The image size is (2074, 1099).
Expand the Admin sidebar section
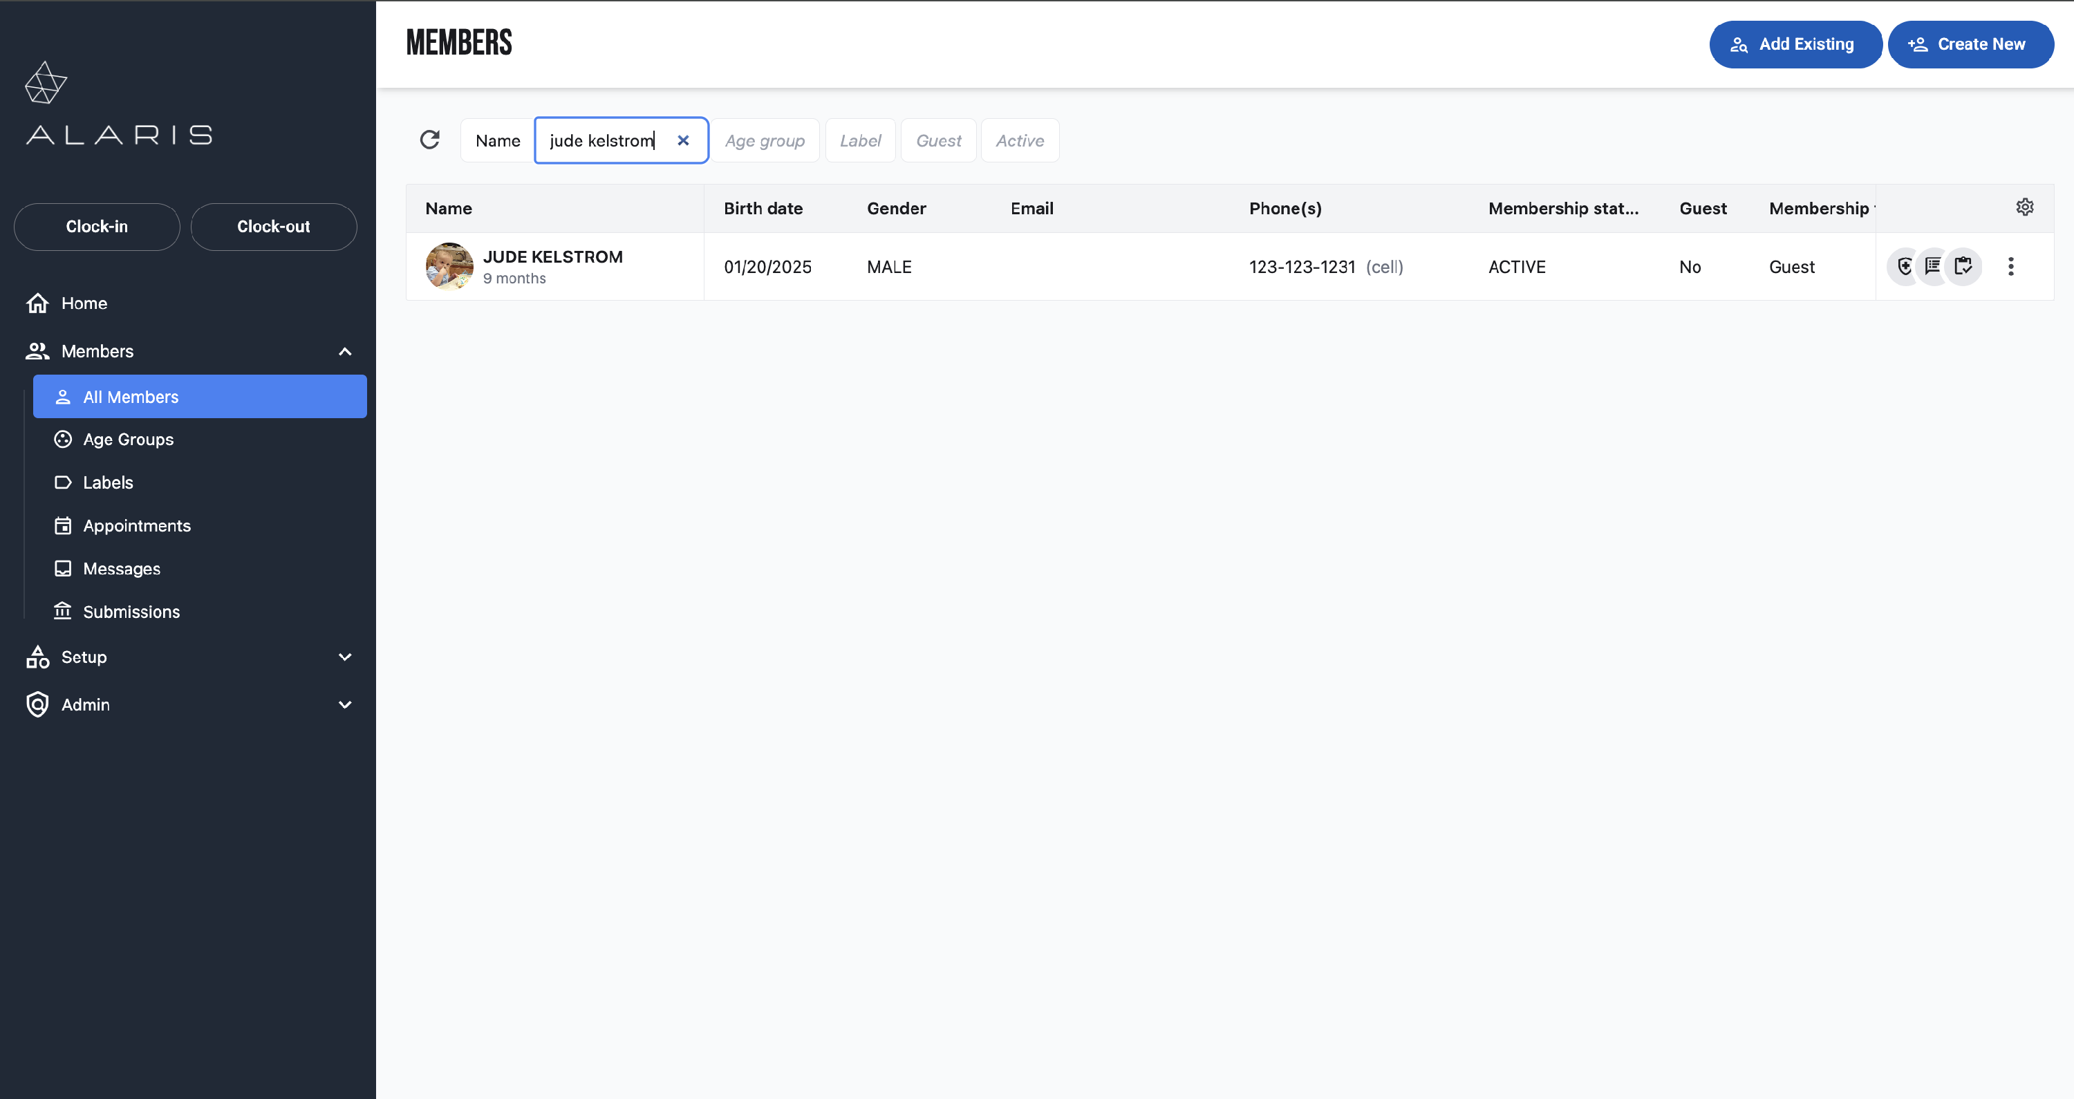(344, 704)
